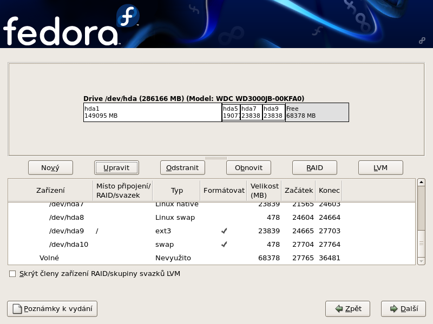Enable Skrýt členy zařízení RAID checkbox

(x=12, y=274)
